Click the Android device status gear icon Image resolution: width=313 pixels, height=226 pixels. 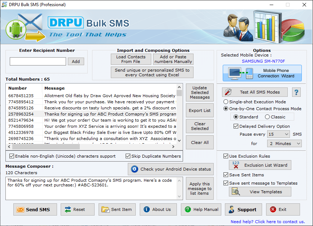pos(135,169)
